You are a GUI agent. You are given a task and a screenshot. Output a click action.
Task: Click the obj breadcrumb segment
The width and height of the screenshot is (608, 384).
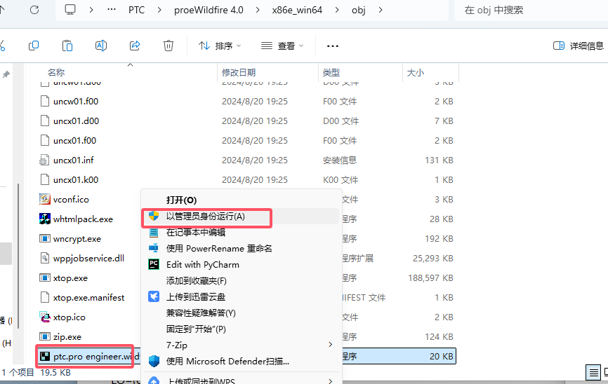click(359, 10)
